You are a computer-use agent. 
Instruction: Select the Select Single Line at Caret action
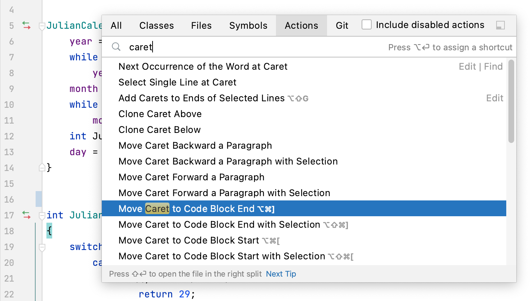(x=177, y=82)
